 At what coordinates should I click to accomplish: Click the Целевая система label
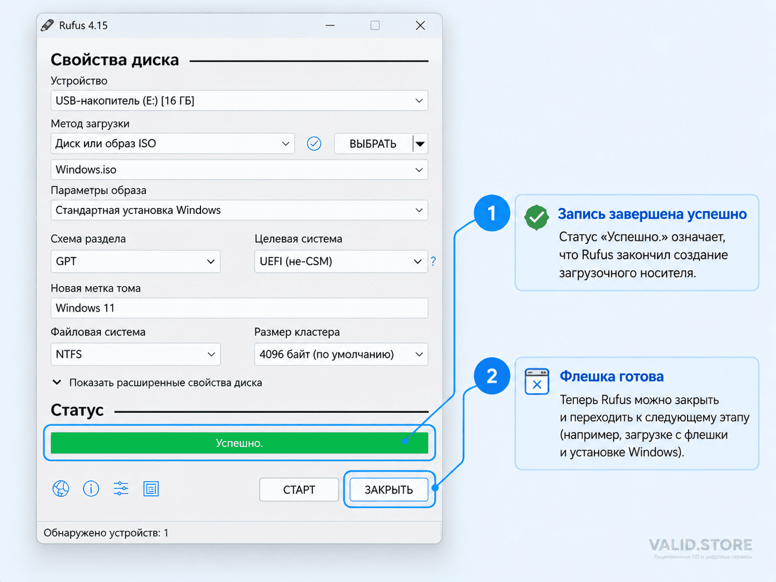pyautogui.click(x=299, y=239)
